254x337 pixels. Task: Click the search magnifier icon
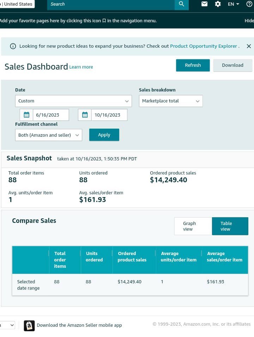pyautogui.click(x=181, y=4)
